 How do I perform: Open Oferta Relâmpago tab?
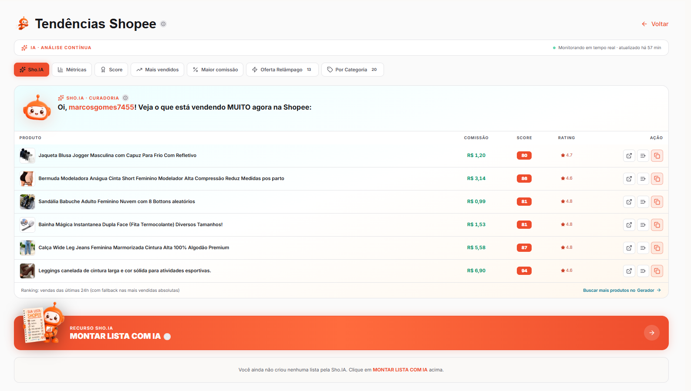pyautogui.click(x=282, y=70)
